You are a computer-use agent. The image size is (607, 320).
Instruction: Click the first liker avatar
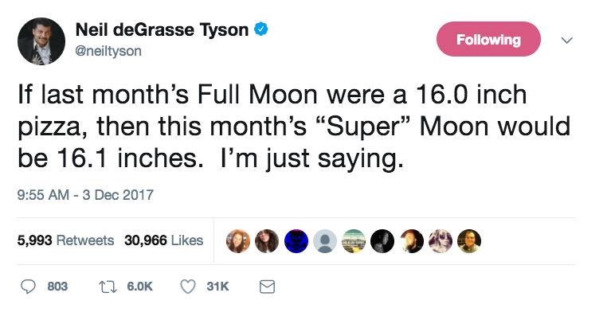click(237, 240)
